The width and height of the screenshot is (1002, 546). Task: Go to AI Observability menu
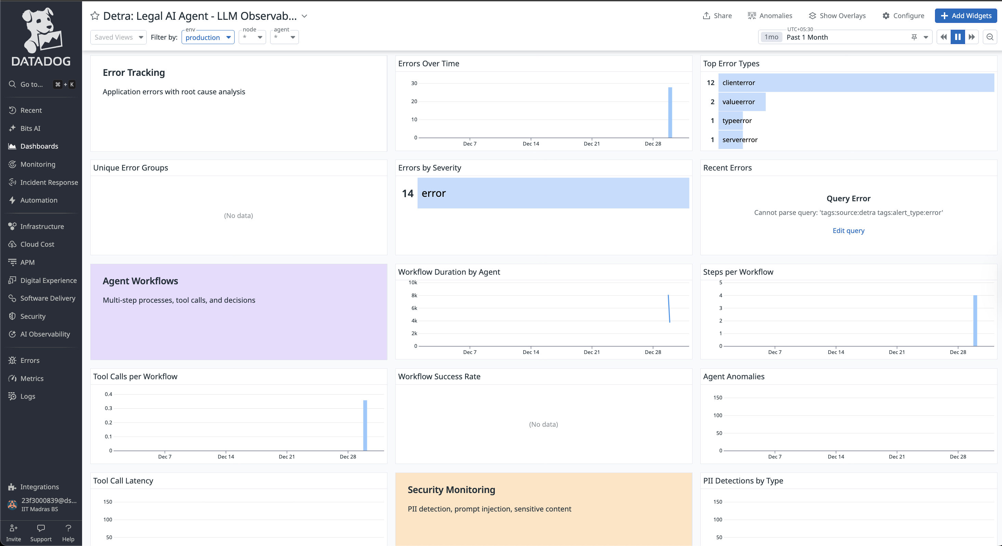click(45, 334)
